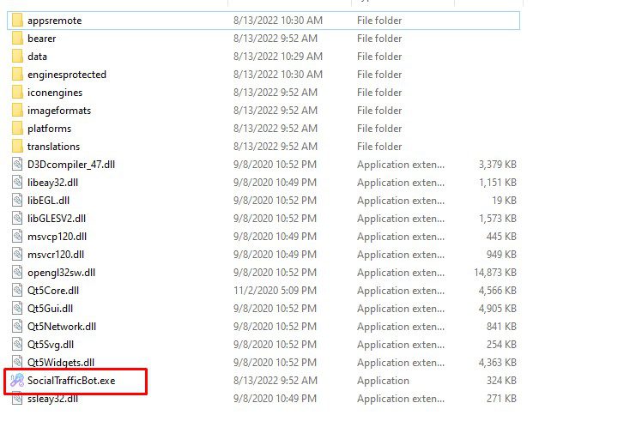
Task: Select the platforms folder icon
Action: (x=17, y=128)
